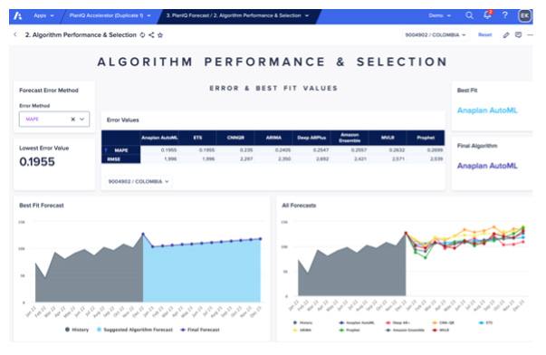Open the Apps menu

(x=43, y=15)
